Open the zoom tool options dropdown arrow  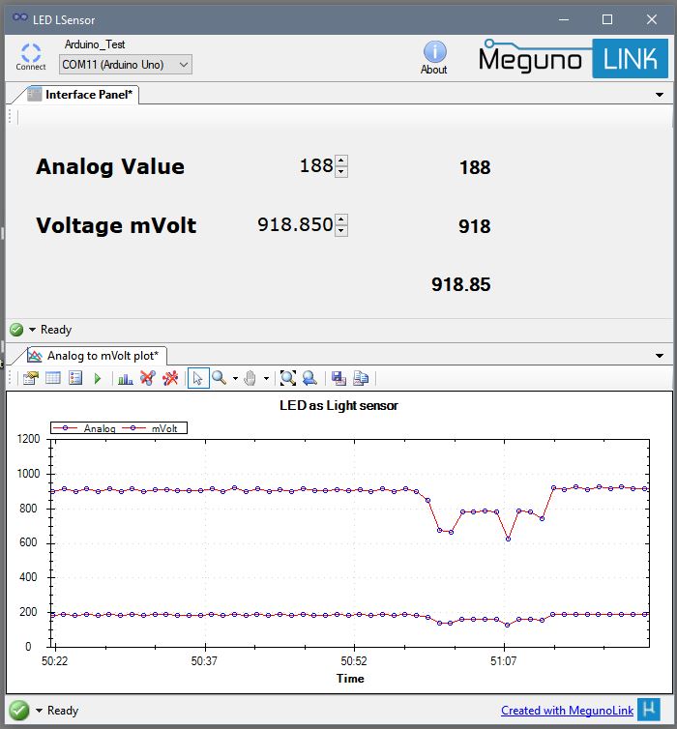coord(235,378)
